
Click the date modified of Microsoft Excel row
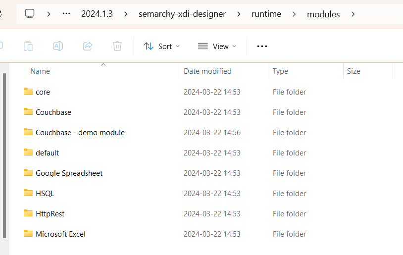coord(212,234)
